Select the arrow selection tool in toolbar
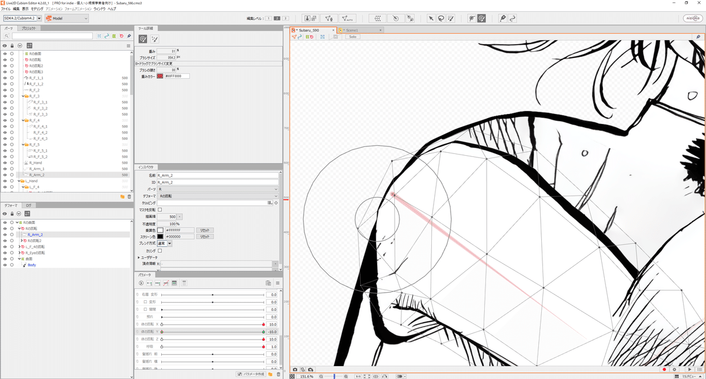The height and width of the screenshot is (379, 706). [x=431, y=18]
